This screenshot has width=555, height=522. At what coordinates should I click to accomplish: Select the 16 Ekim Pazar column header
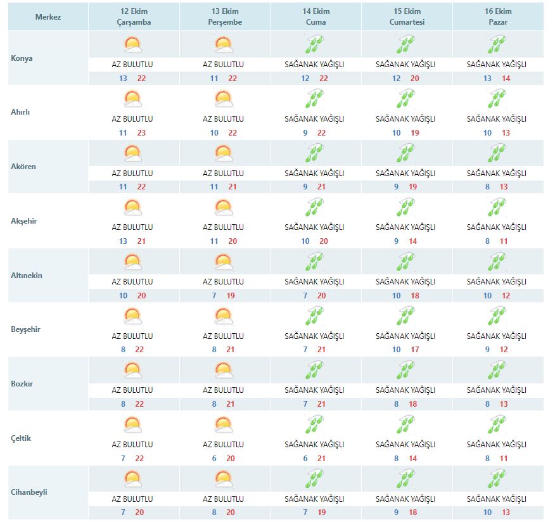point(497,17)
